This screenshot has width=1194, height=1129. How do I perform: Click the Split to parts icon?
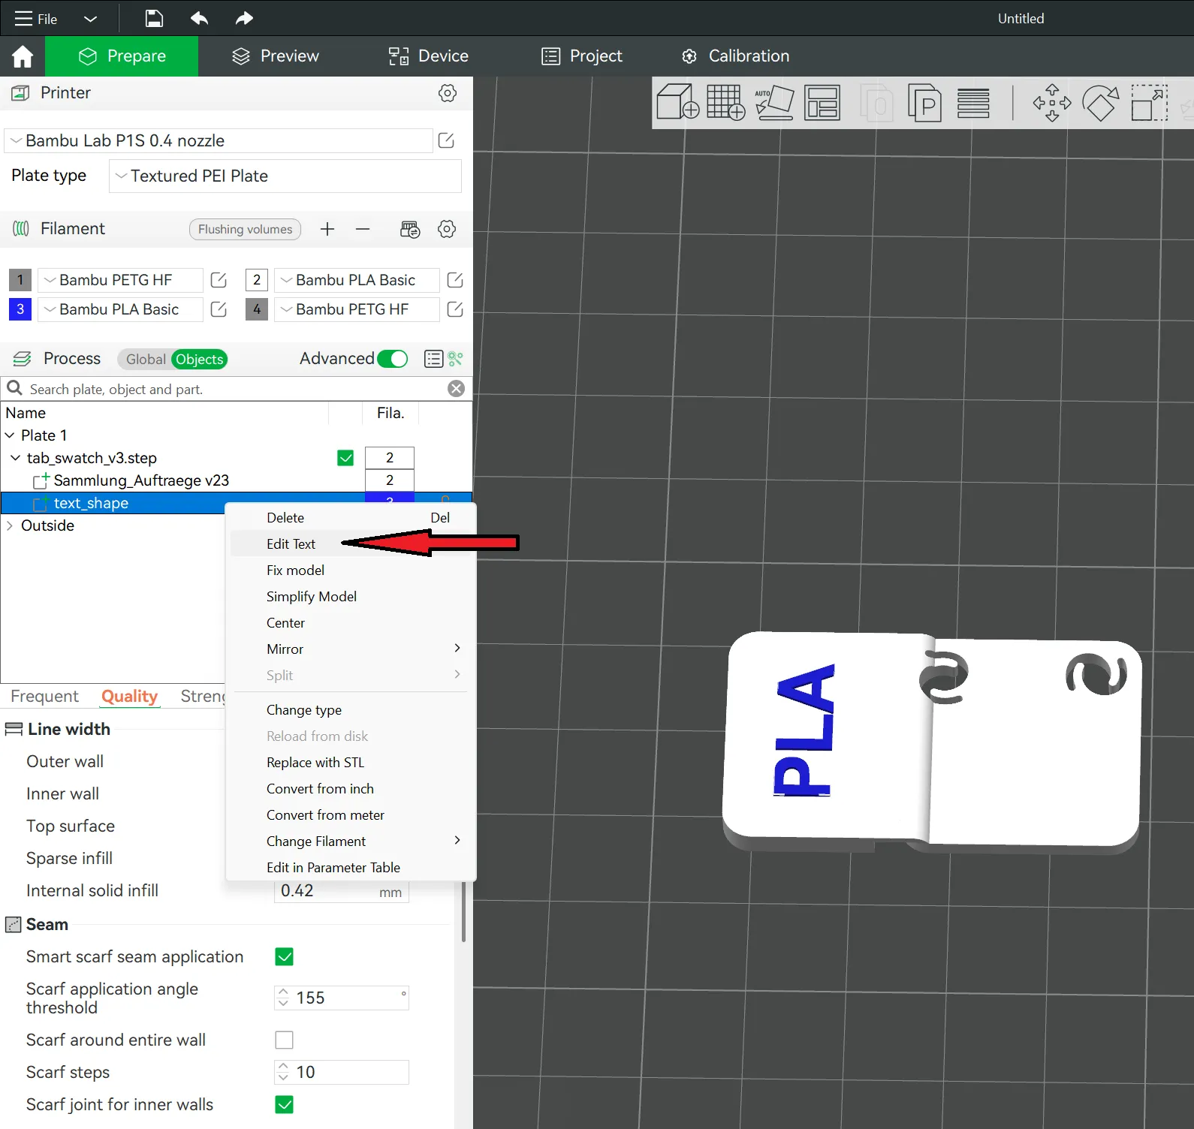(924, 102)
